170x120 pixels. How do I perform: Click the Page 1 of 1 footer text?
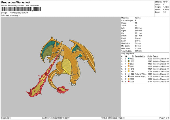164,118
